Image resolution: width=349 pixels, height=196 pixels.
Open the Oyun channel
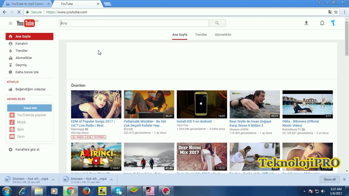coord(21,136)
